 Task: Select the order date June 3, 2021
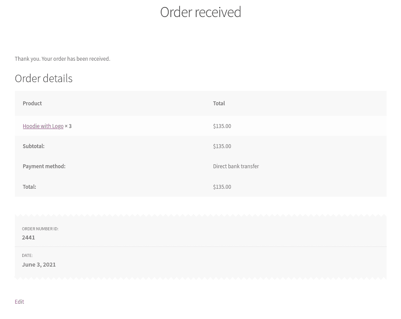(38, 264)
